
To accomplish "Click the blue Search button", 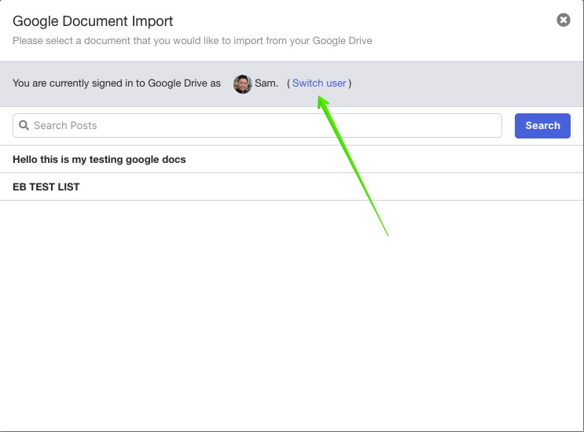I will pos(542,126).
